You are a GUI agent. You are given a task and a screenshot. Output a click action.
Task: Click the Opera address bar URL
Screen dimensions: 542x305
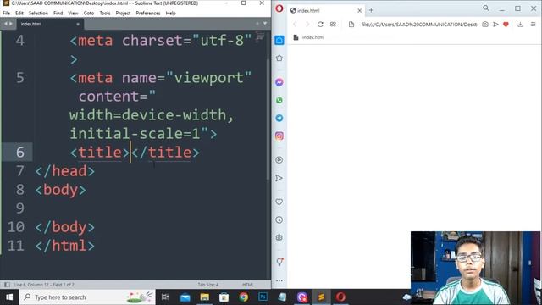point(419,25)
